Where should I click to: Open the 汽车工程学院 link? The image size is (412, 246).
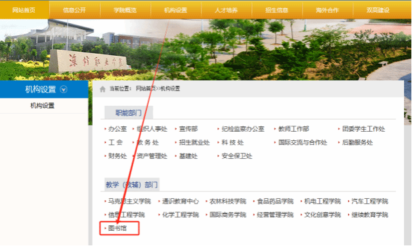370,201
